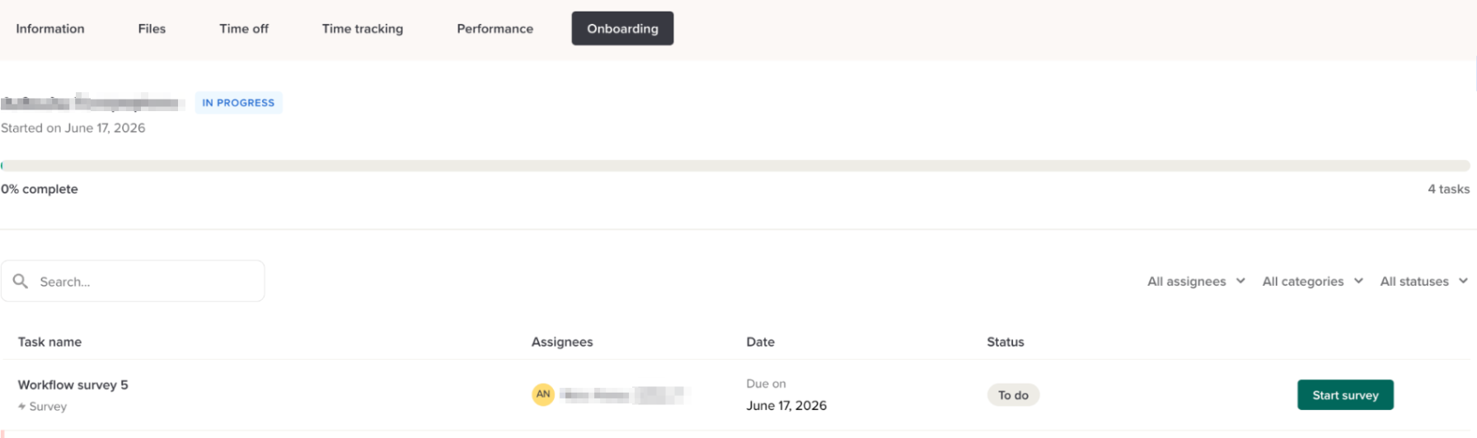
Task: Click the All categories chevron arrow
Action: point(1358,281)
